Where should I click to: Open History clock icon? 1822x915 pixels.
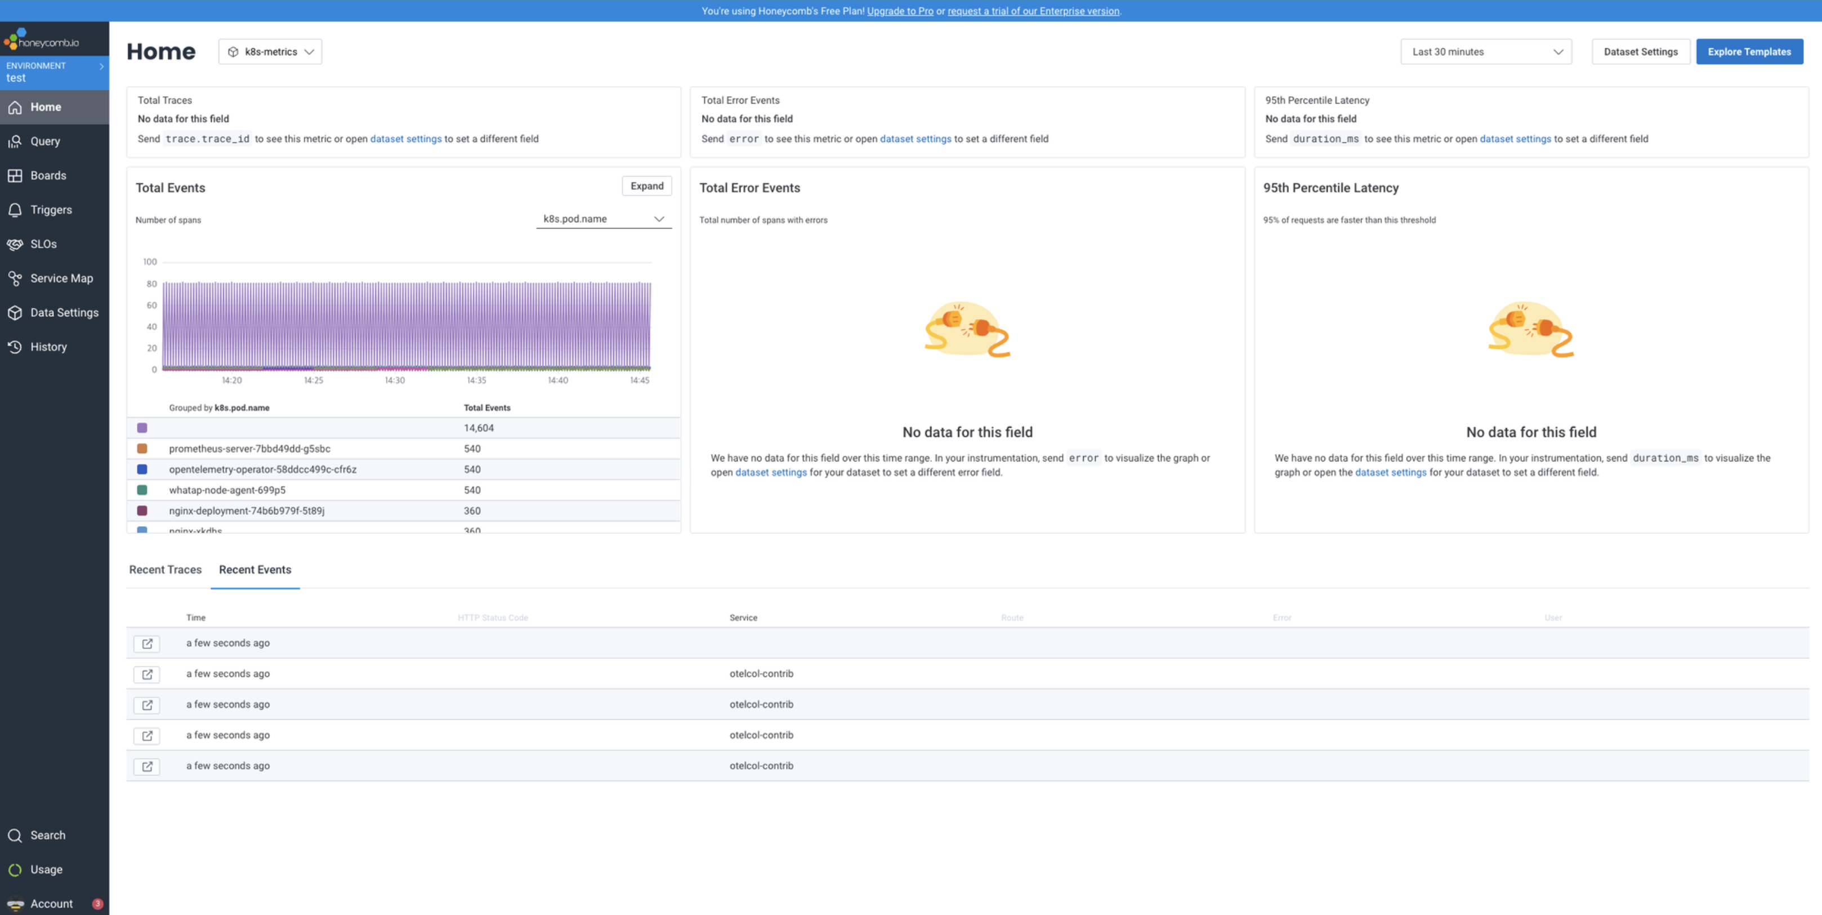click(15, 347)
